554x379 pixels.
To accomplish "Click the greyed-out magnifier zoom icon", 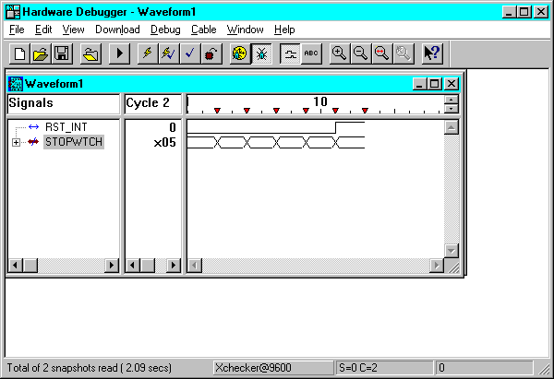I will pyautogui.click(x=403, y=53).
